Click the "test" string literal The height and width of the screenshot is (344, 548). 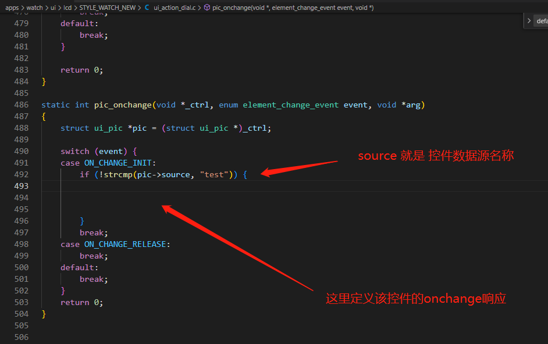[x=214, y=175]
